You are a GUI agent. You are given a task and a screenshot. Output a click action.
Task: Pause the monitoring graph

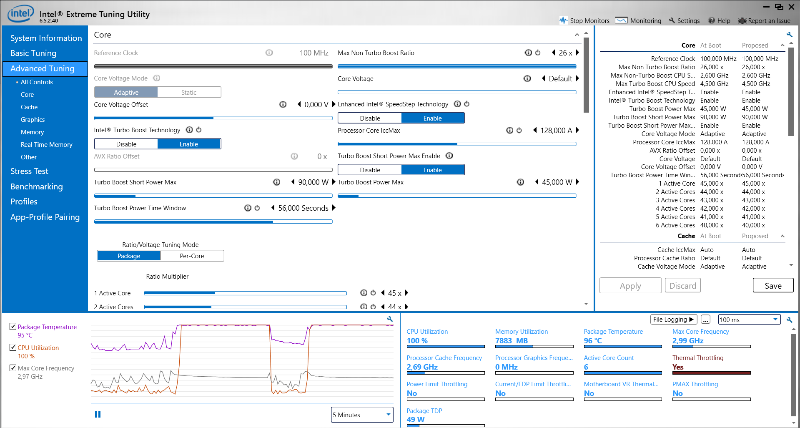tap(98, 414)
